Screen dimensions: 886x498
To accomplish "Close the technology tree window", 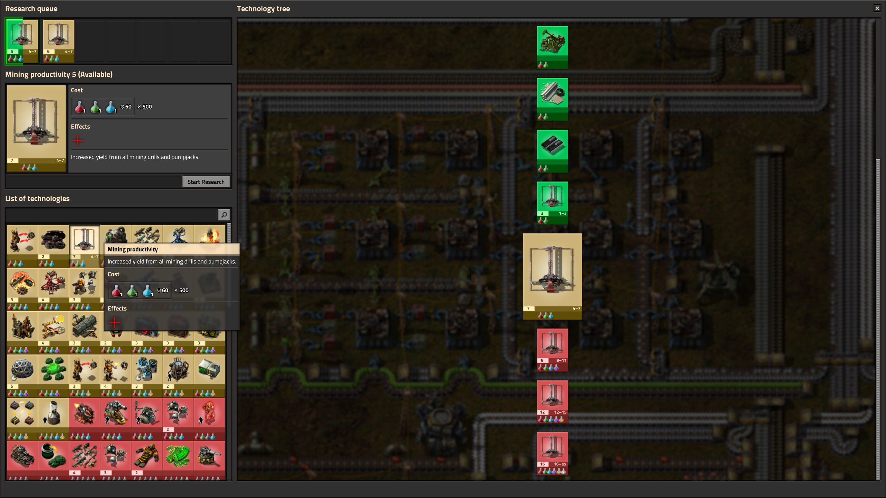I will pos(877,8).
